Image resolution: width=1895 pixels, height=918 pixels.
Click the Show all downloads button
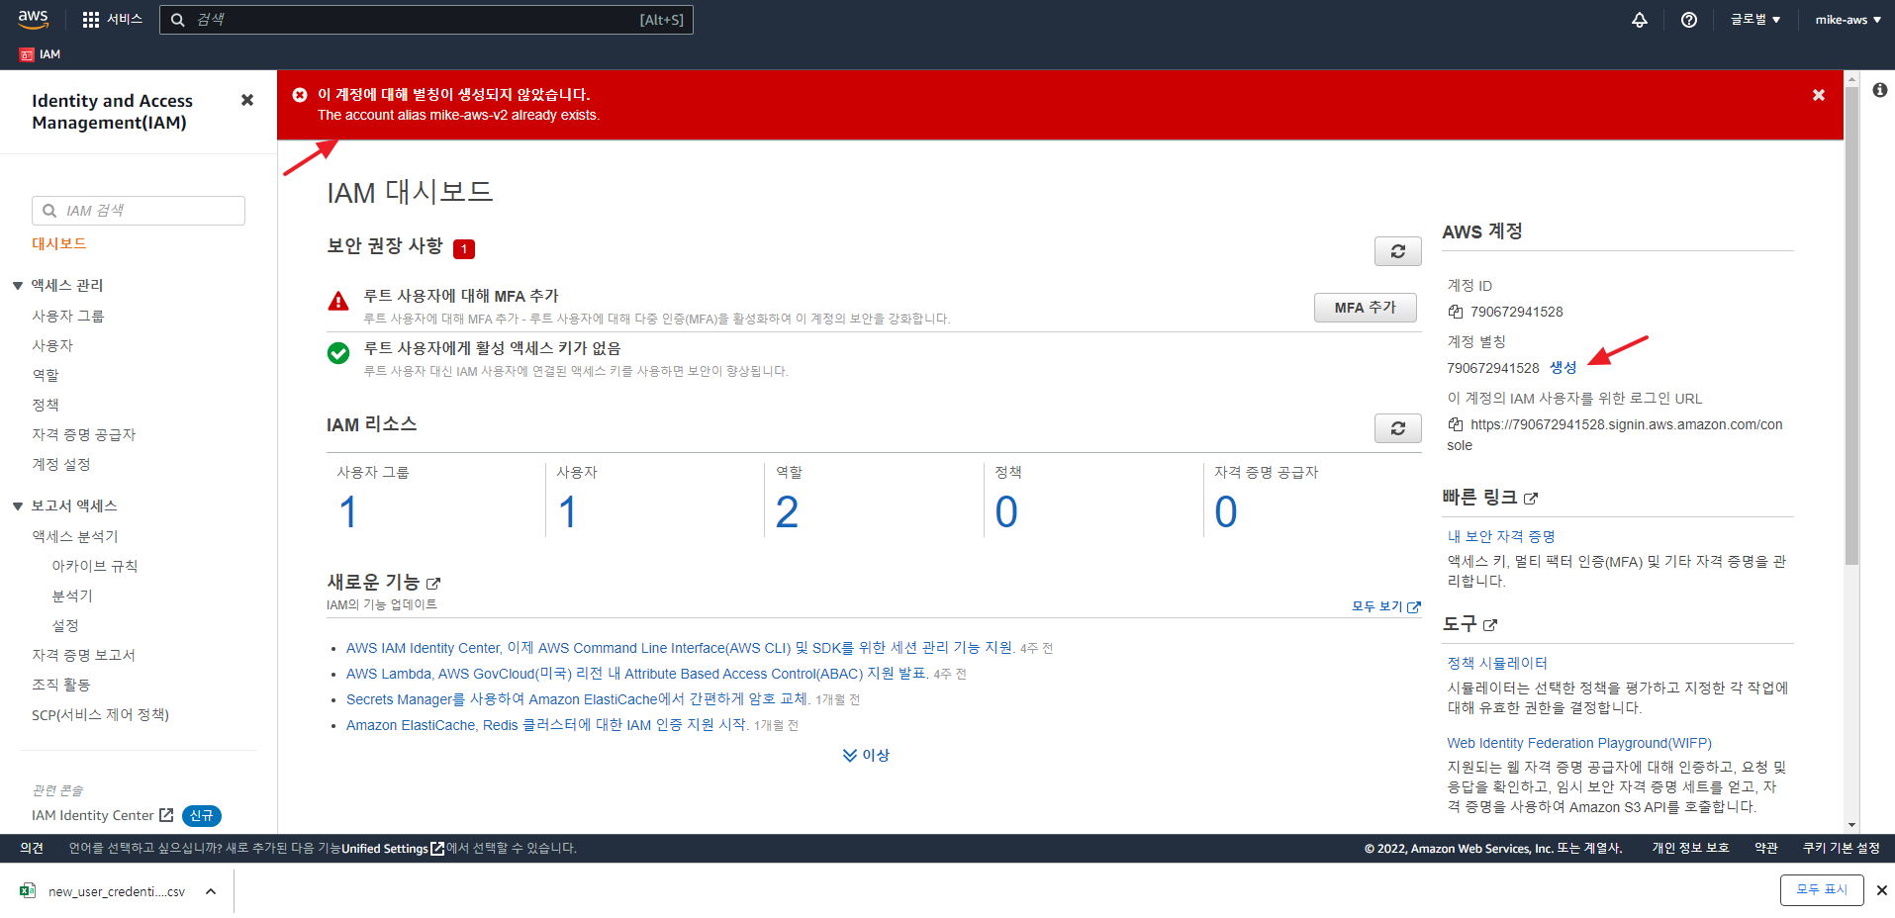point(1822,890)
